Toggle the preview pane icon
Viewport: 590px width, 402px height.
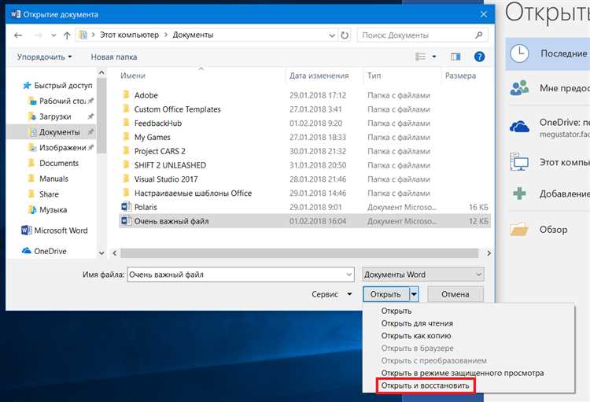click(455, 57)
